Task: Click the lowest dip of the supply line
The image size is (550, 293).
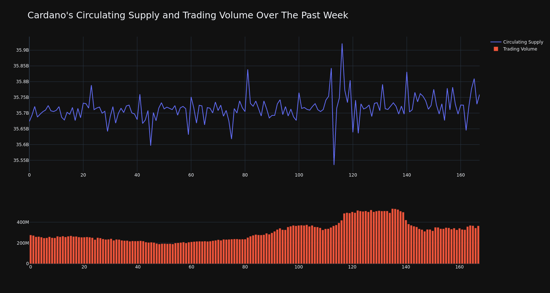Action: (334, 164)
